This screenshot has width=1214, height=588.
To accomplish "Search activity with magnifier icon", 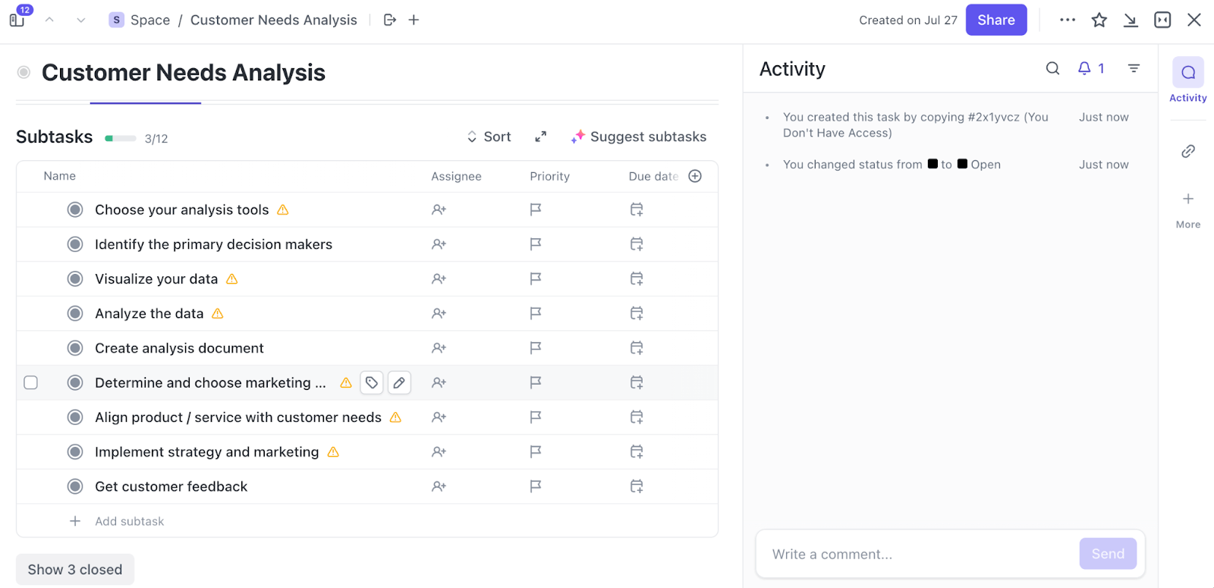I will 1052,68.
